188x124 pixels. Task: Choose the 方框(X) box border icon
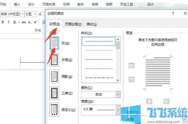54,60
